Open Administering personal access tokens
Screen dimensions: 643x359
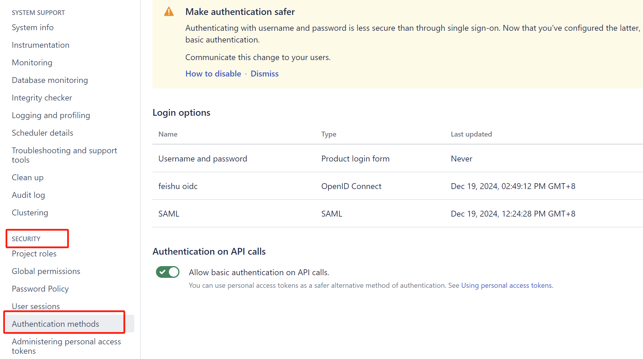[x=66, y=346]
